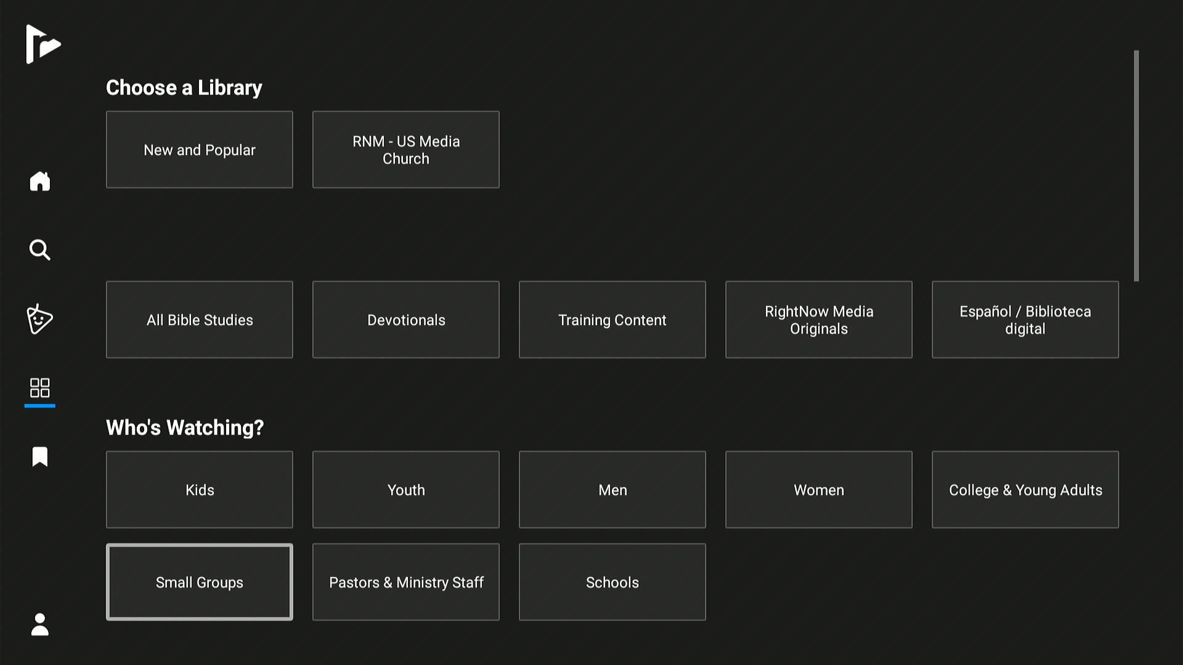The image size is (1183, 665).
Task: Select the Libraries grid icon
Action: point(40,388)
